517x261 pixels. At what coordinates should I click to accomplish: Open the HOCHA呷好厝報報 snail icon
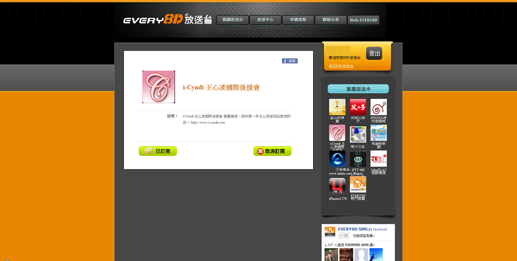[x=378, y=107]
